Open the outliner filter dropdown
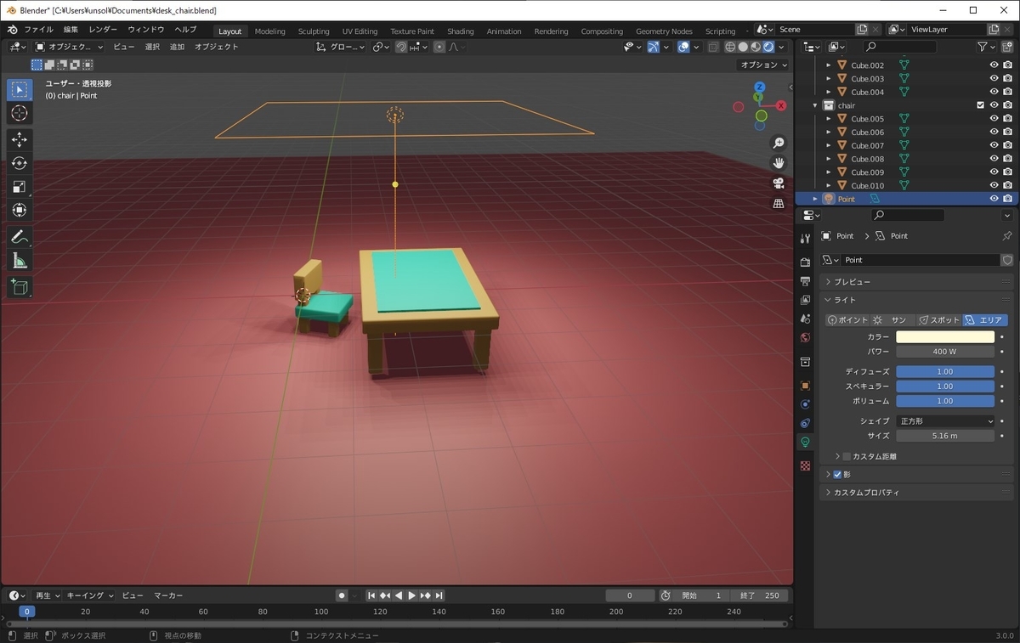 pos(986,47)
